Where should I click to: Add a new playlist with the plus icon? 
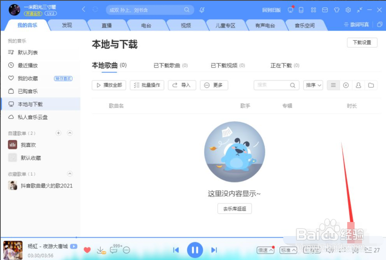[58, 133]
